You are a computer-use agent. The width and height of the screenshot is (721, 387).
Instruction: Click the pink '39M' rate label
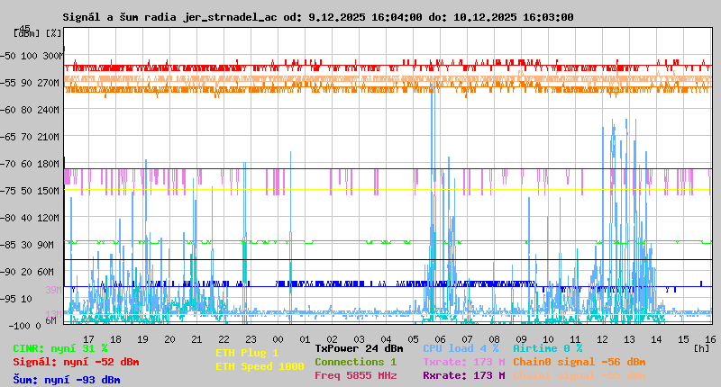(53, 290)
